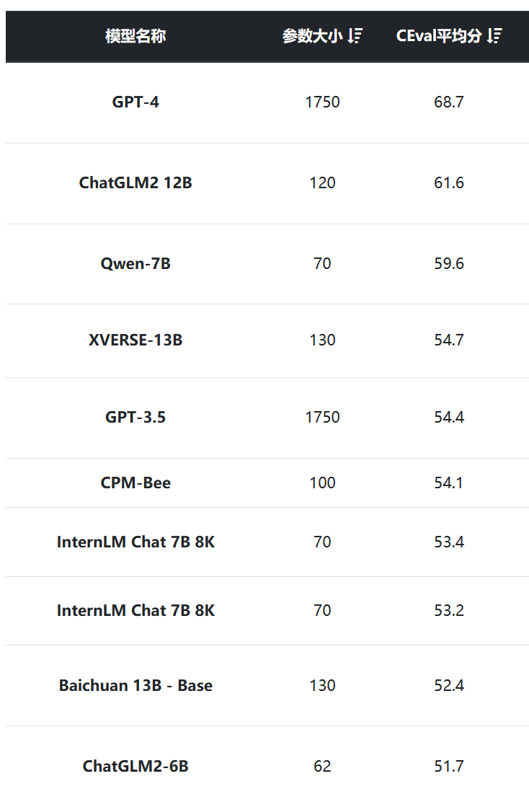Choose the XVERSE-13B model name

pos(135,340)
